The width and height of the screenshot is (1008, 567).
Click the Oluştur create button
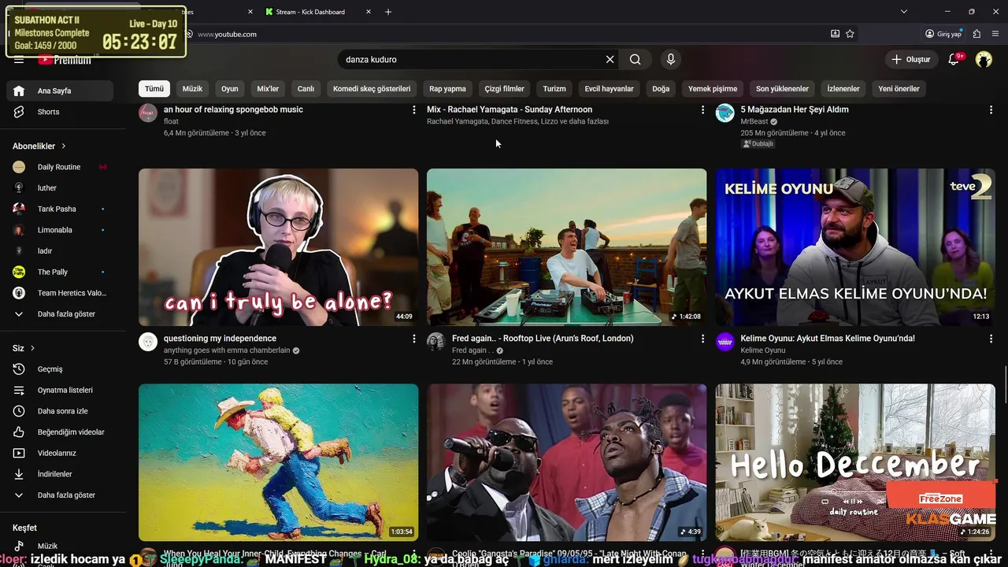[911, 59]
